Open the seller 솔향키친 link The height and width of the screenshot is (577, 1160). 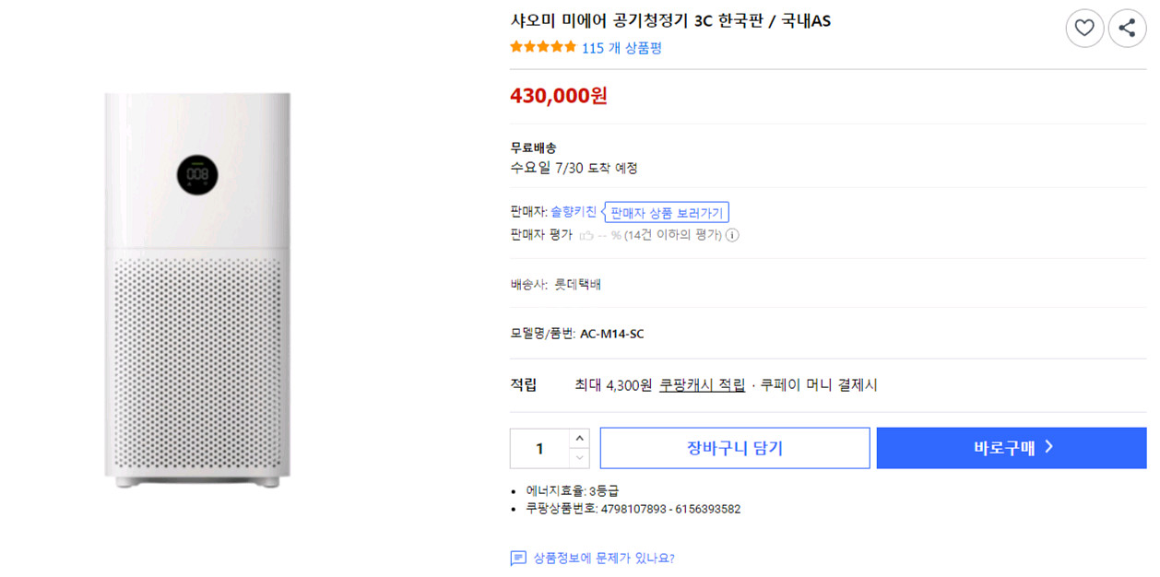pos(574,212)
